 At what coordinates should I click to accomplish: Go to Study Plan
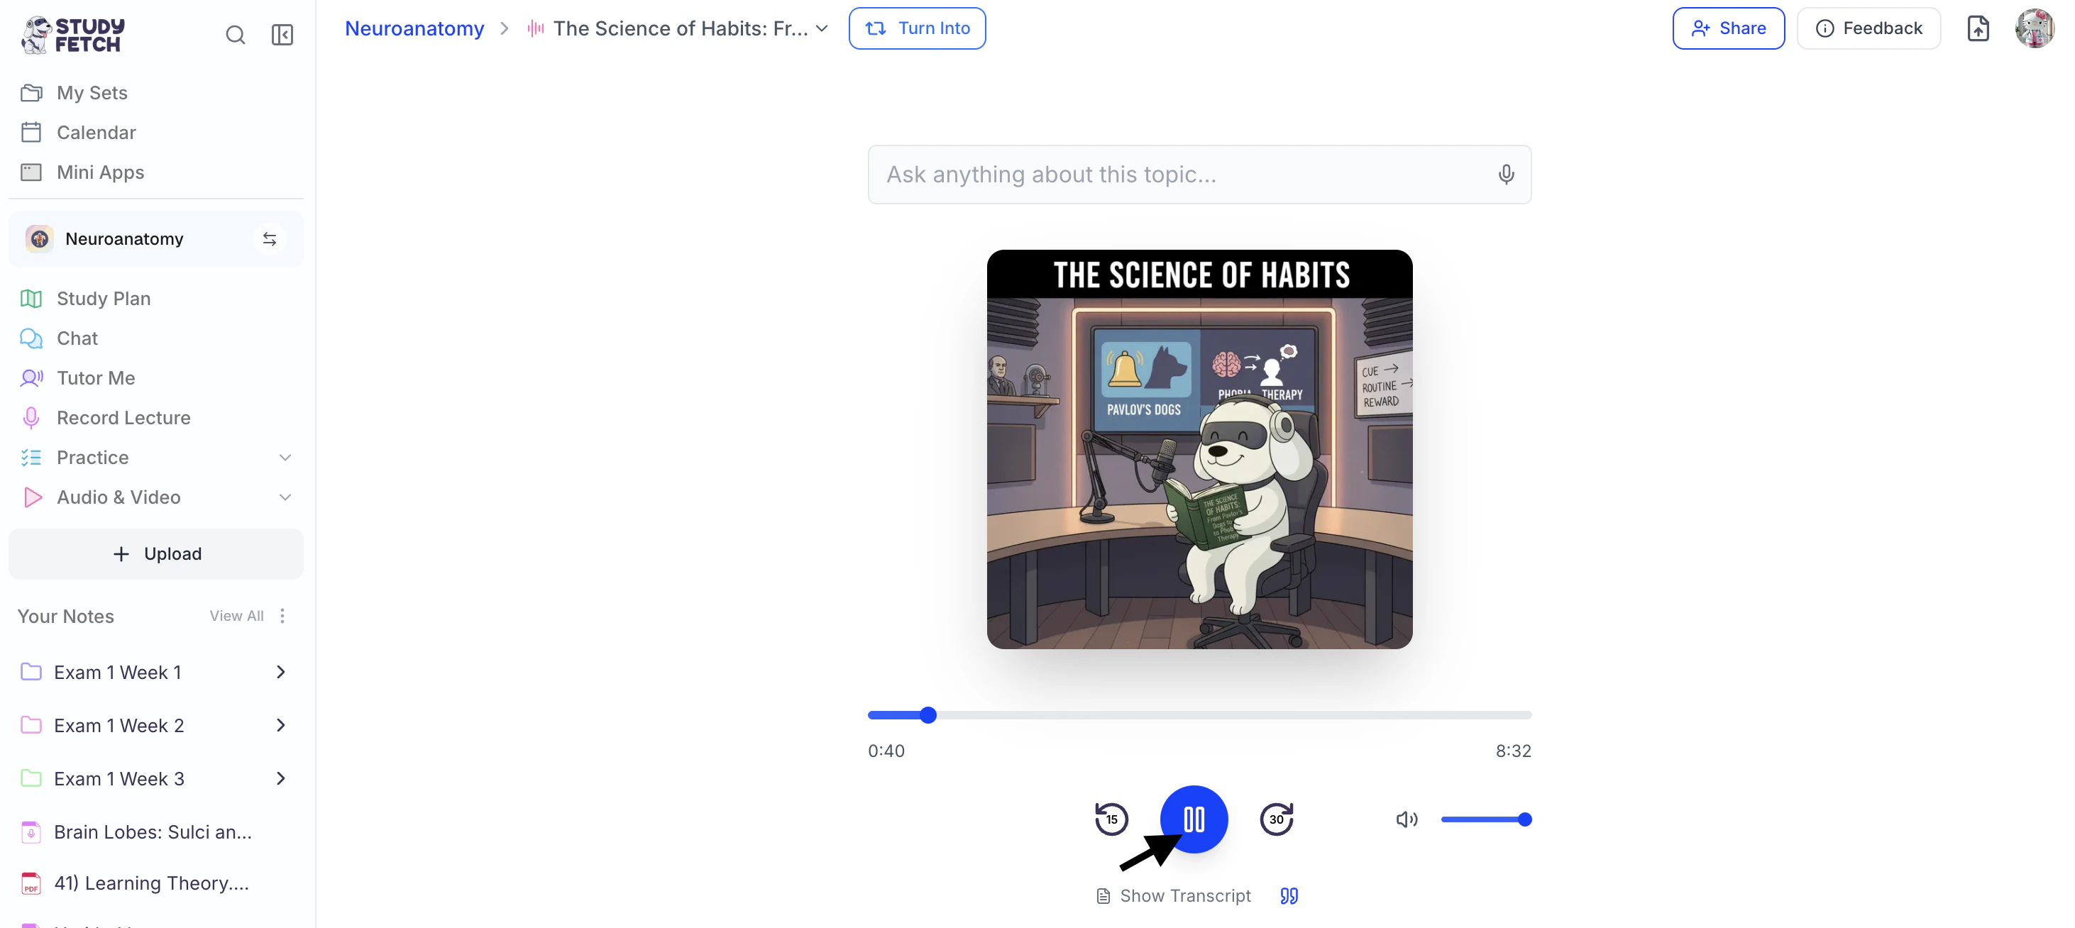(x=103, y=299)
